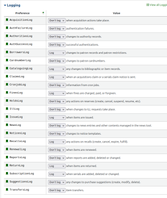This screenshot has width=167, height=198.
Task: Click bookmark icon beside CronjobLog
Action: point(7,85)
